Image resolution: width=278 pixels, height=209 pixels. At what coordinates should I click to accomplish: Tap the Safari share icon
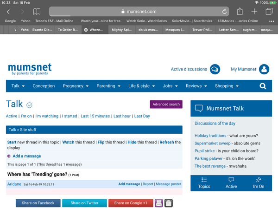point(240,12)
